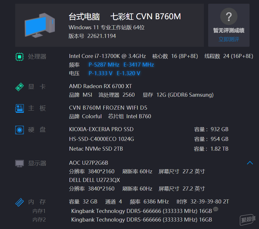Click the 版本号 22621.1194 line
259x229 pixels.
pos(92,36)
